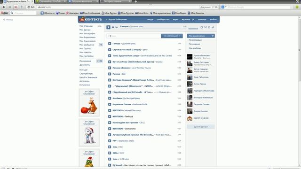301x169 pixels.
Task: Open Маргарита Молоткова's audio in friends list
Action: pos(204,91)
